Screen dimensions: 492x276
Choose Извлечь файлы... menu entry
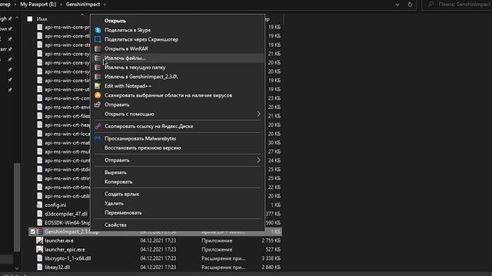tap(125, 58)
